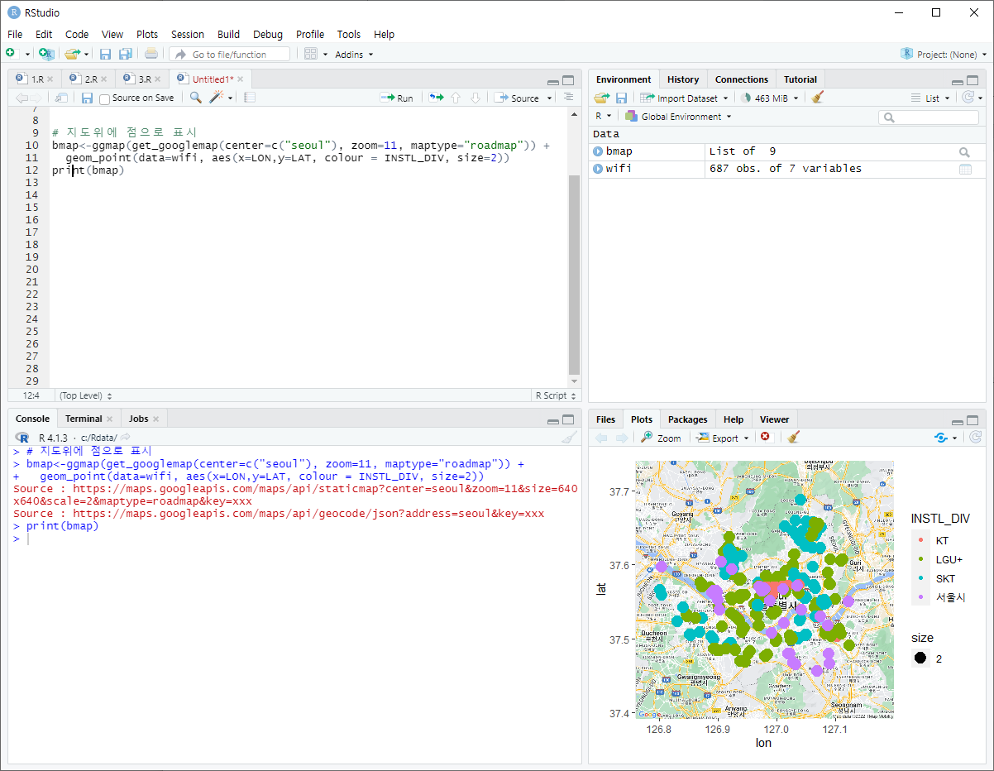Open find and replace magnifier in editor
The image size is (994, 771).
pos(195,98)
